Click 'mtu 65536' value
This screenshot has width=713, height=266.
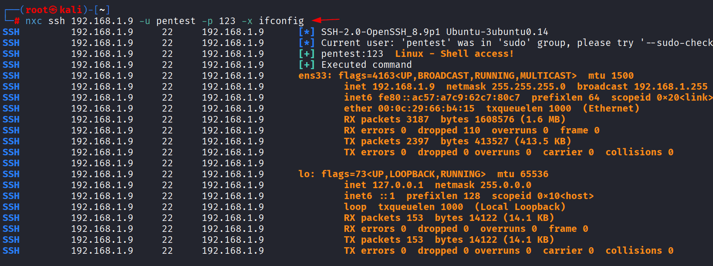(523, 174)
